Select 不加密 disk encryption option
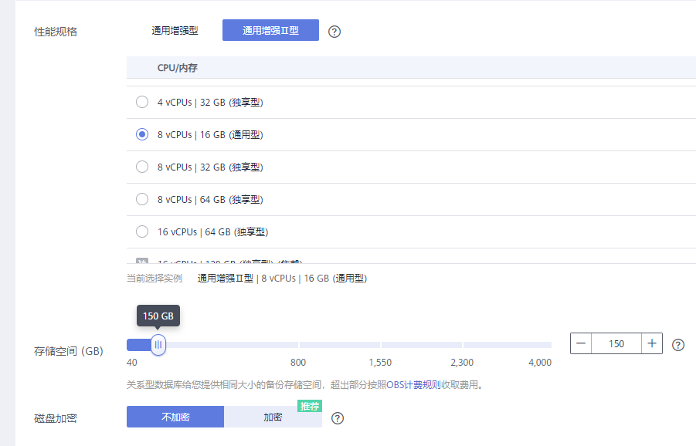This screenshot has width=696, height=446. coord(175,417)
